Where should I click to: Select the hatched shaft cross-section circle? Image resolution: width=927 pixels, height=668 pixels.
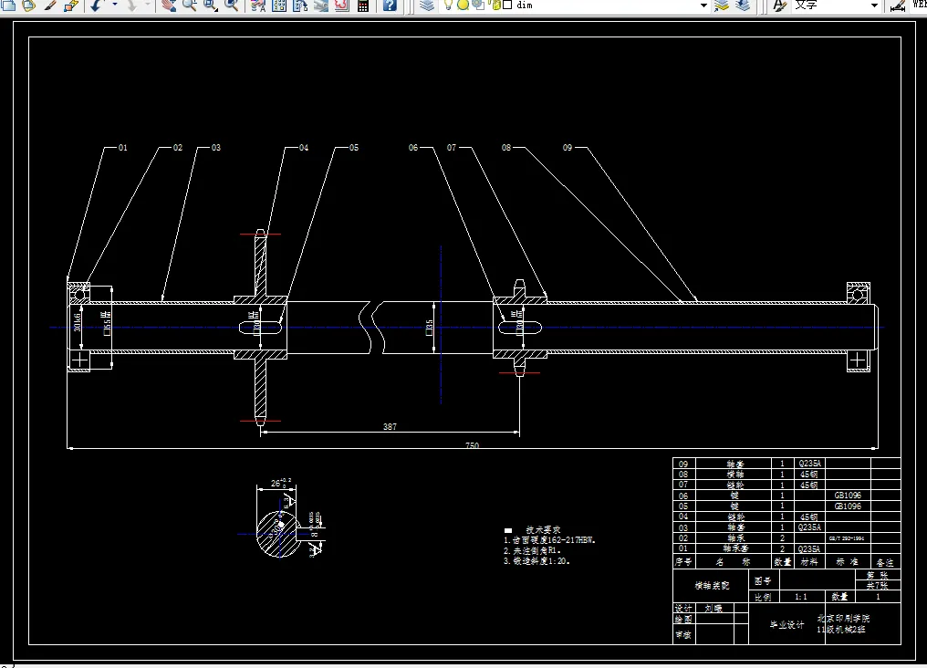click(x=279, y=535)
